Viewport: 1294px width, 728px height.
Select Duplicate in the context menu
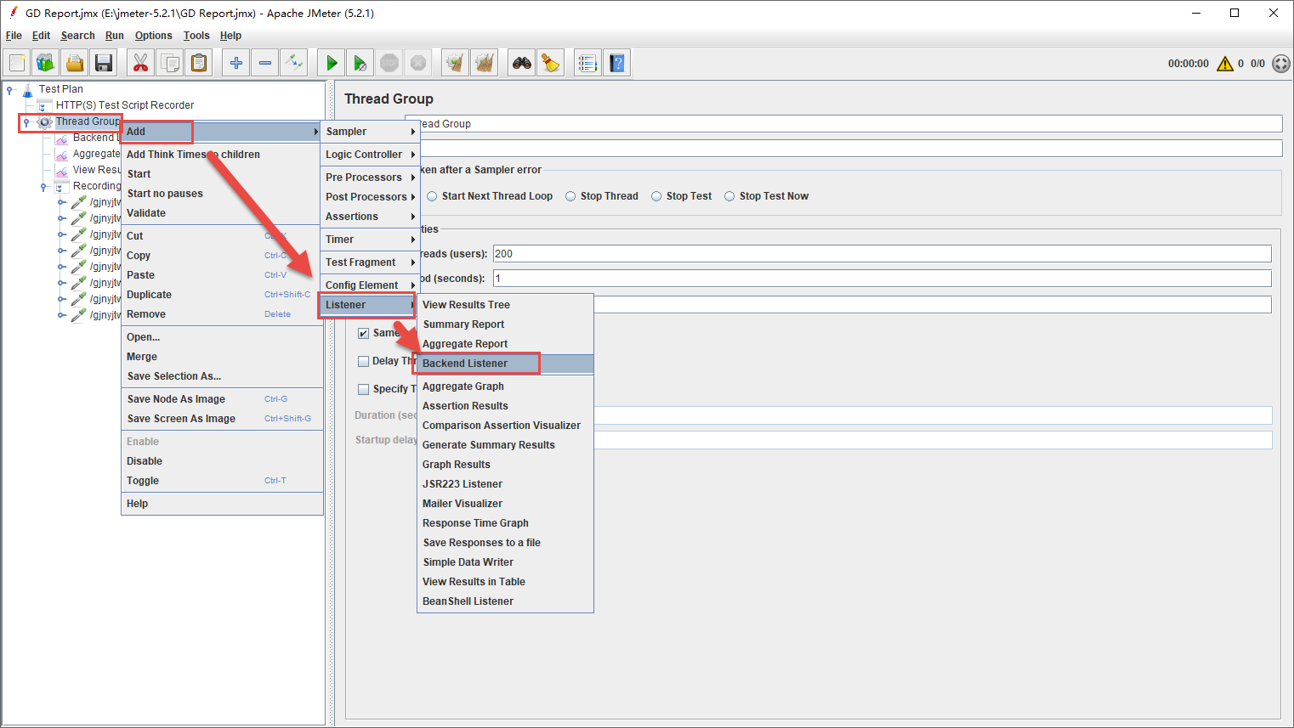(x=150, y=295)
